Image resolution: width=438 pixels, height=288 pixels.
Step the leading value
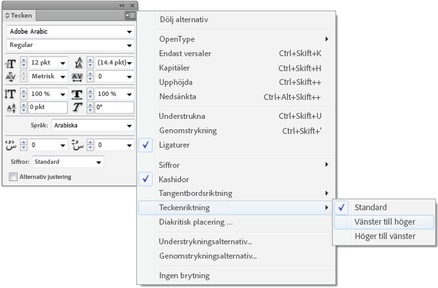pyautogui.click(x=90, y=63)
